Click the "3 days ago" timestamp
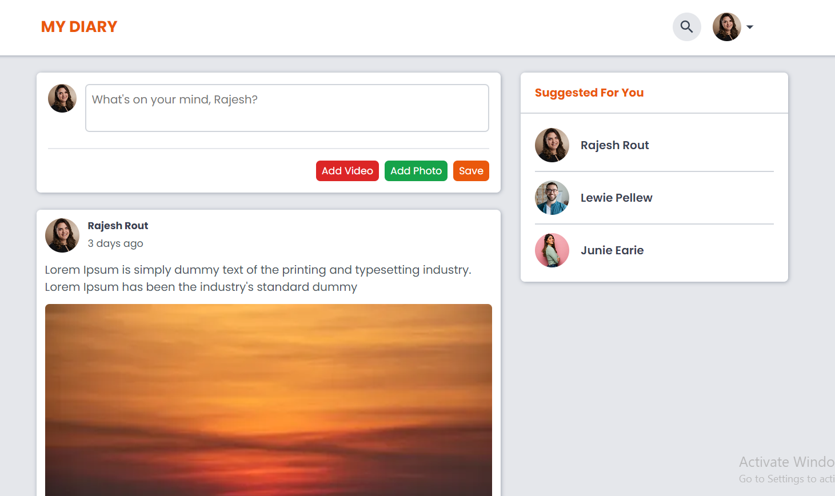Image resolution: width=835 pixels, height=496 pixels. click(x=115, y=243)
